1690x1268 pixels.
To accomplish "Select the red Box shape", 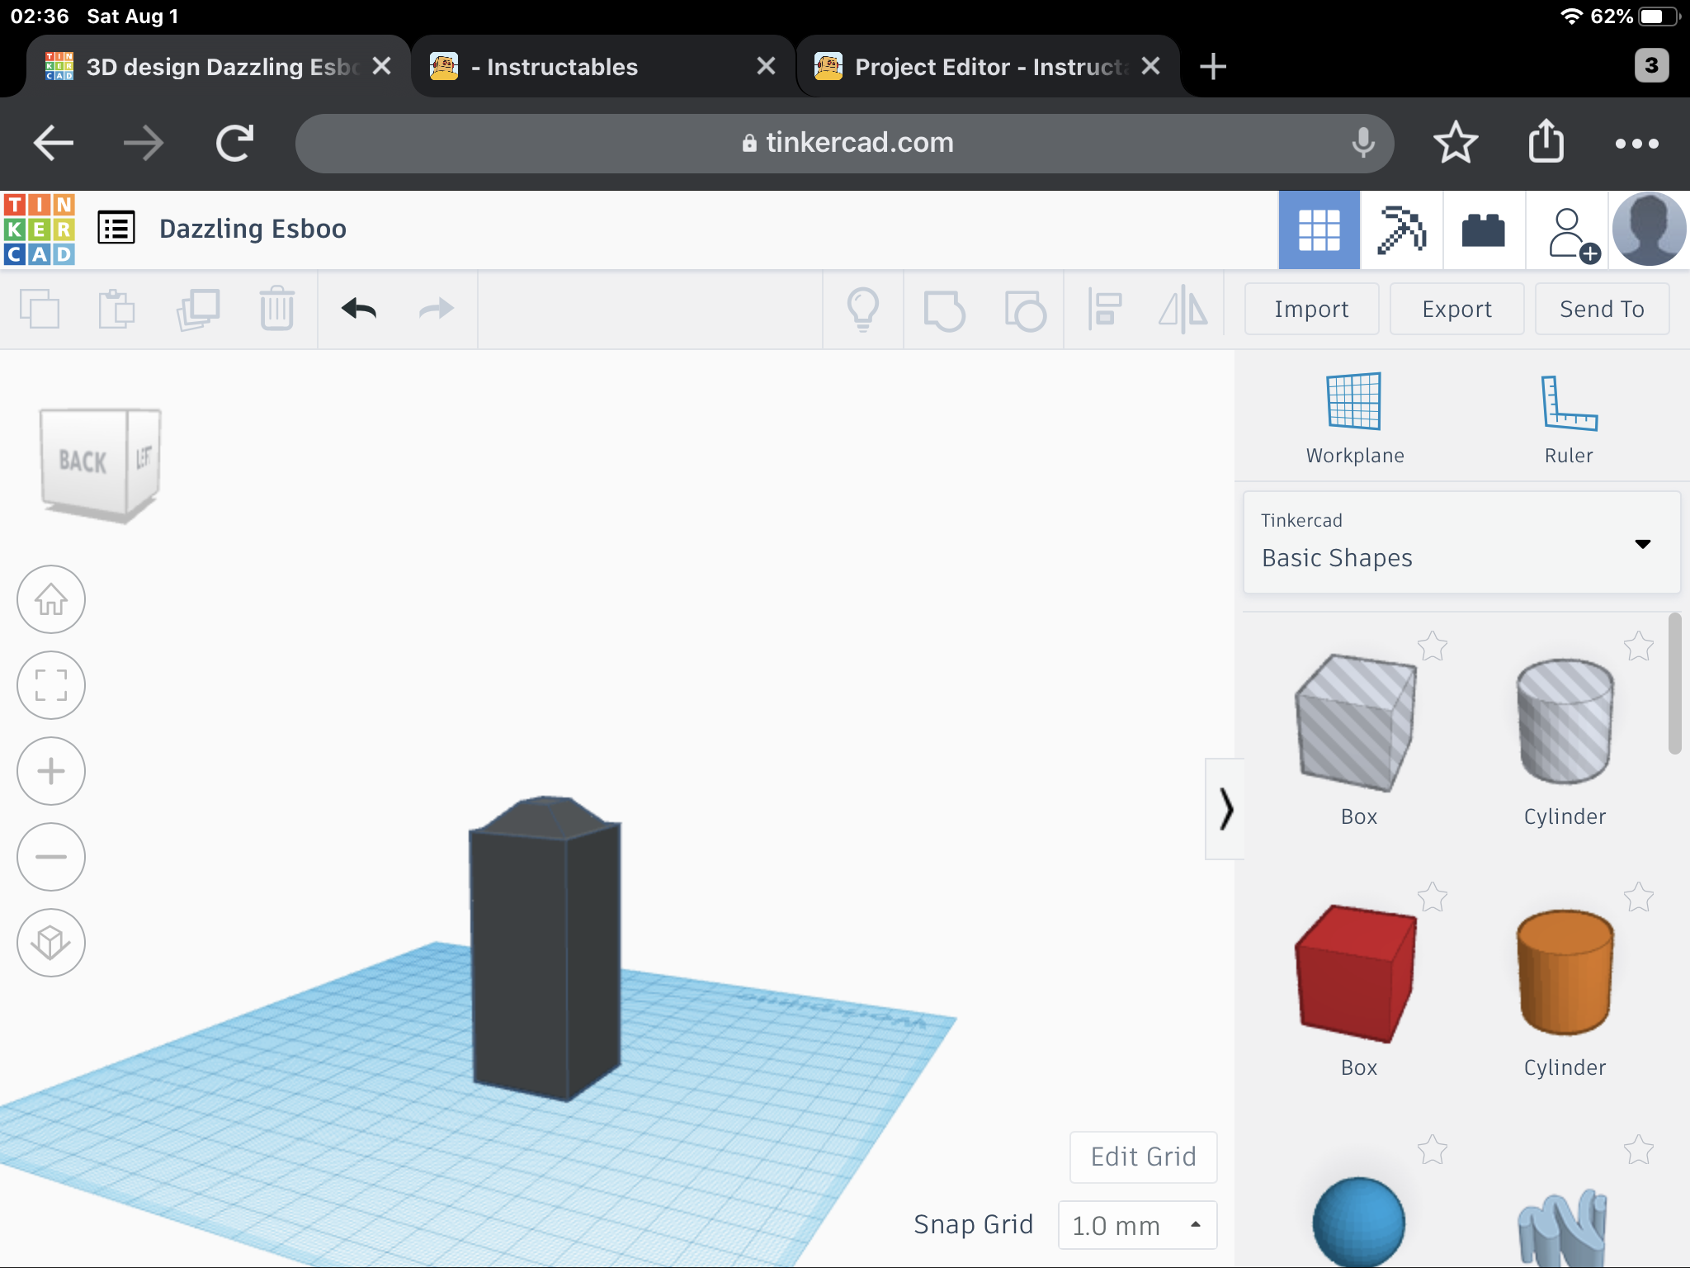I will click(x=1357, y=974).
